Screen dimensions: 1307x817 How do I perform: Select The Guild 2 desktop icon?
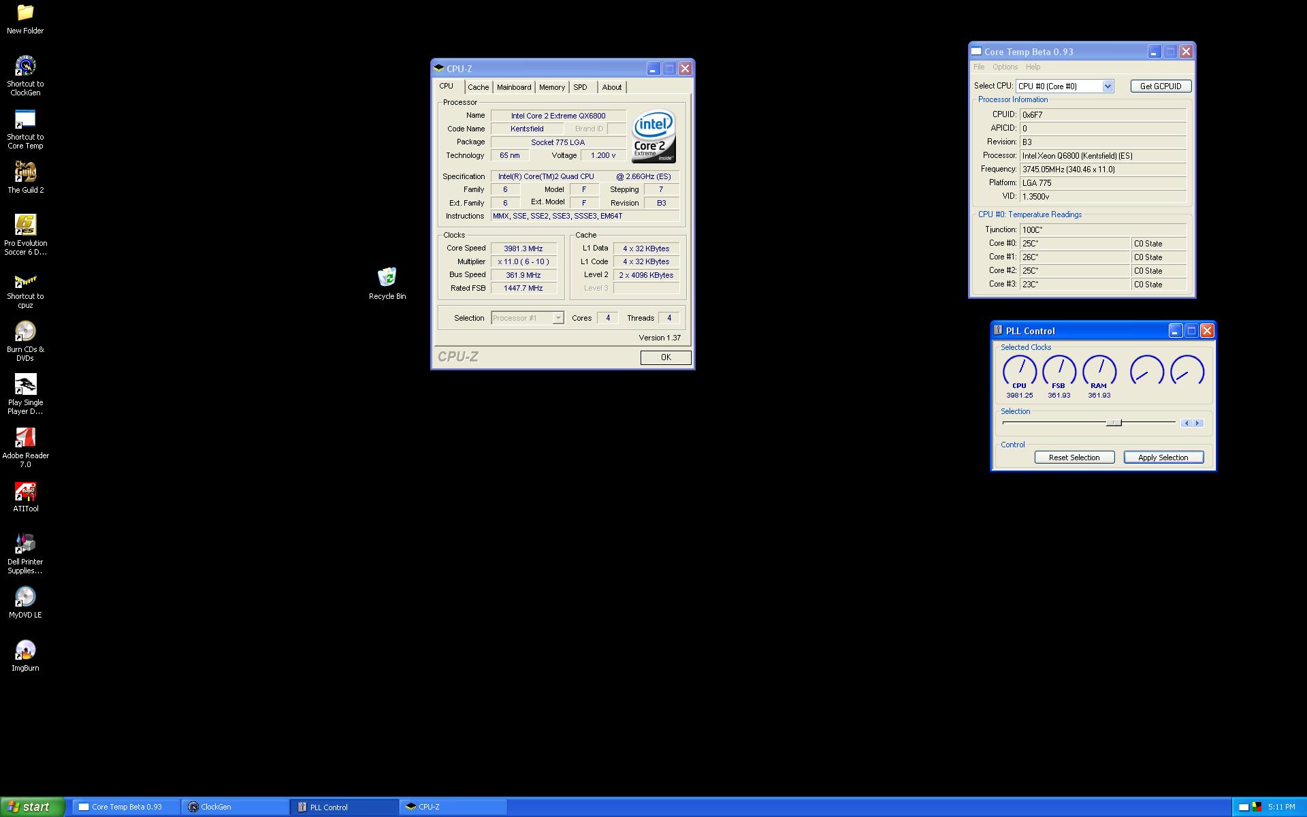point(25,178)
